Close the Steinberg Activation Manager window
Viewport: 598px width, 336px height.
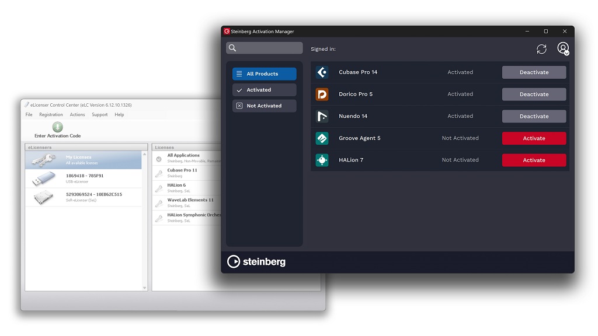(x=565, y=32)
